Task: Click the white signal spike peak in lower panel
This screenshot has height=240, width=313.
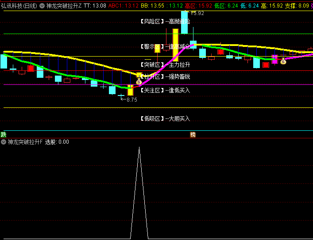Action: (139, 148)
